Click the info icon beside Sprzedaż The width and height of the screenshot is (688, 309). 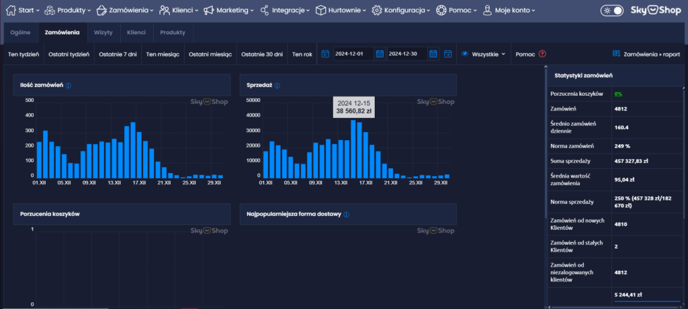coord(277,86)
